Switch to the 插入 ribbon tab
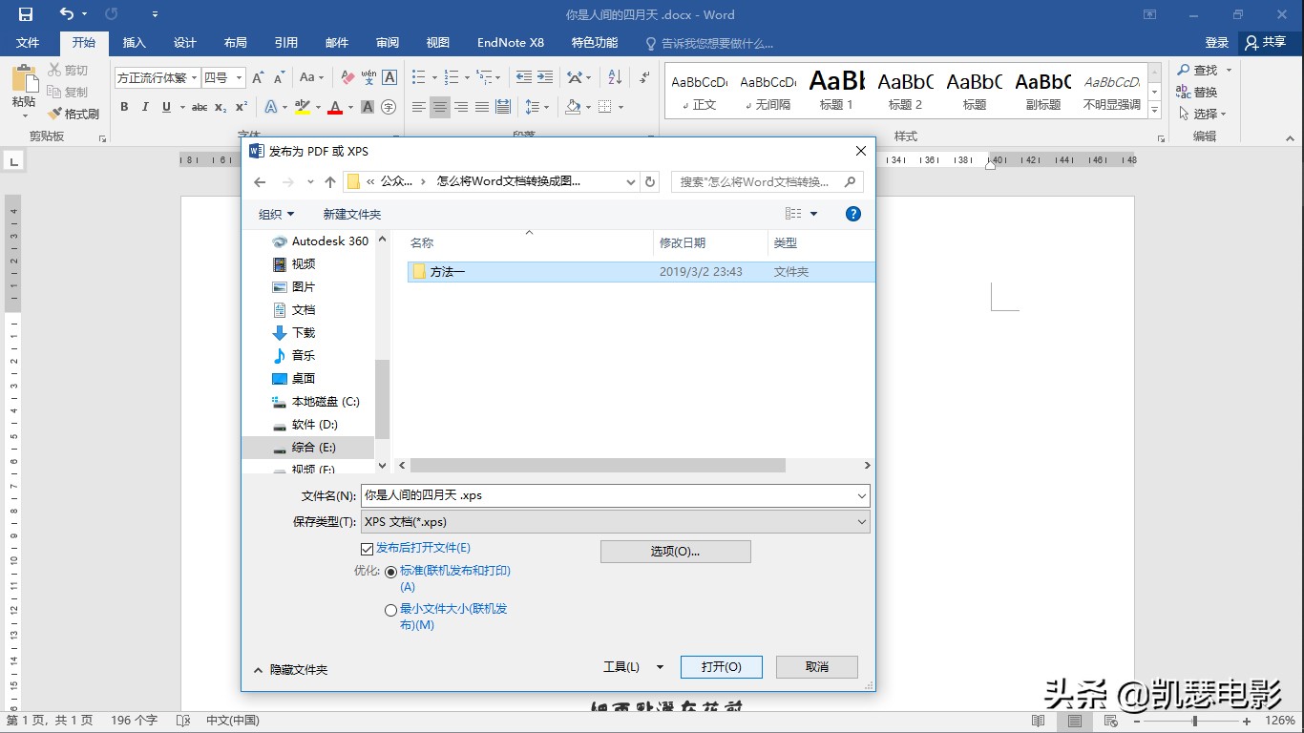 135,42
